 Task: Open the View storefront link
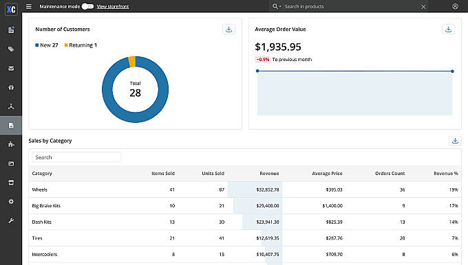click(x=112, y=7)
